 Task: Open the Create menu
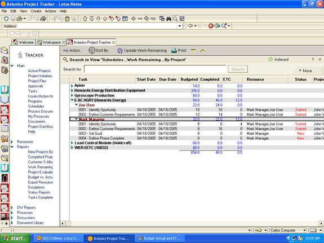[x=36, y=11]
